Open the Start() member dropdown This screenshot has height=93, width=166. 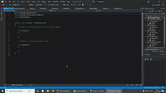[119, 11]
